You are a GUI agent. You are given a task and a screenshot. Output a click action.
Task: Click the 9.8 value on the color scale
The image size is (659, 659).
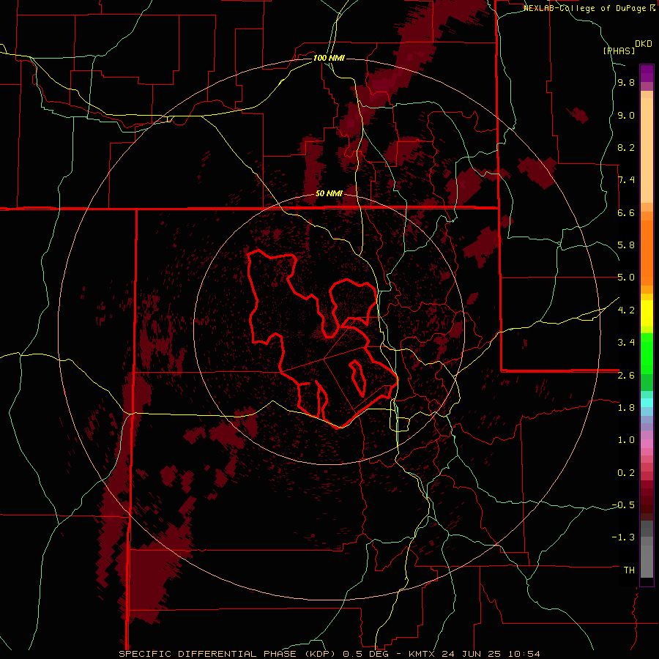click(x=626, y=82)
